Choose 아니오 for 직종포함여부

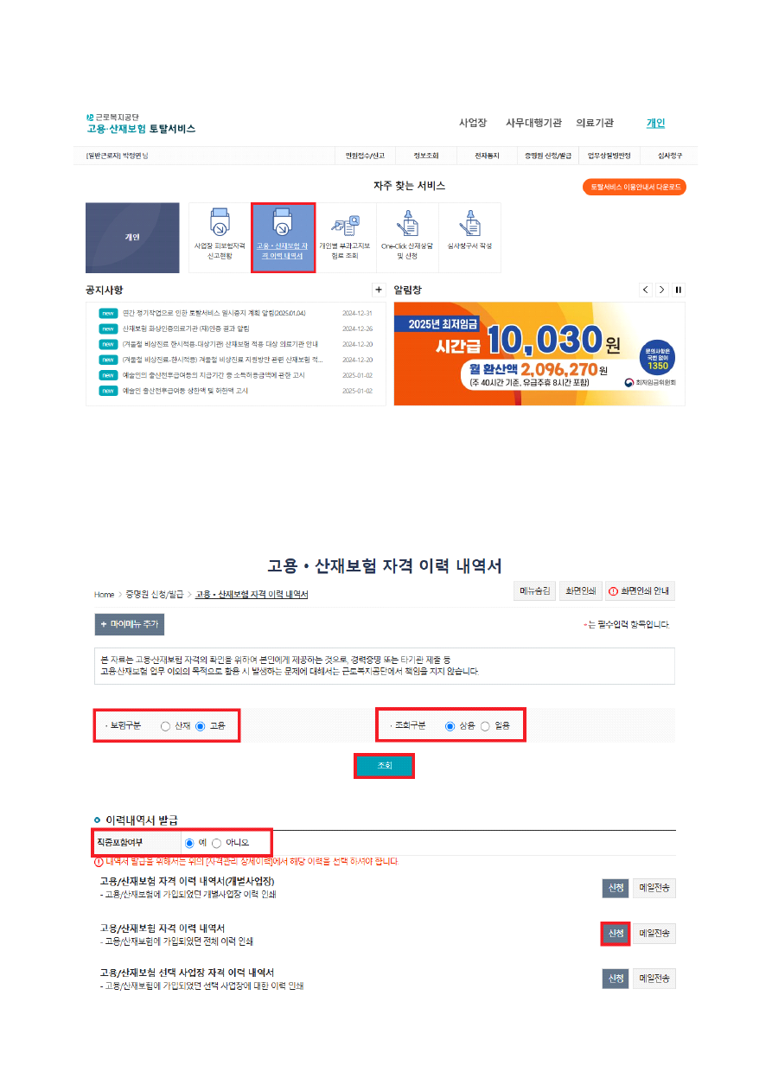pyautogui.click(x=216, y=842)
